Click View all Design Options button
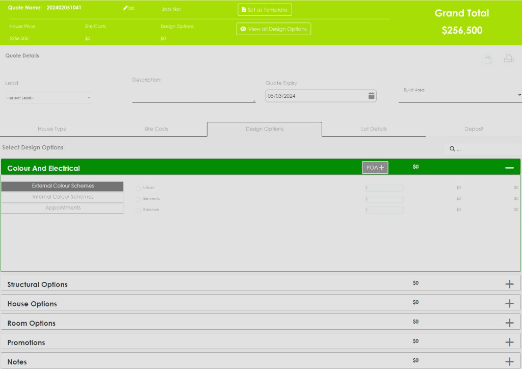Screen dimensions: 522x369 (x=273, y=29)
